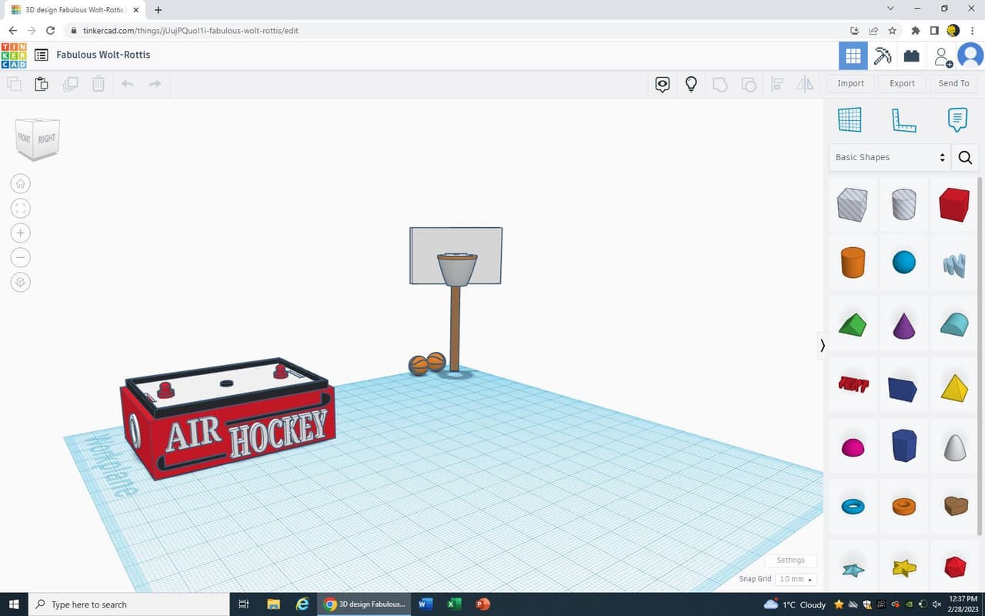The height and width of the screenshot is (616, 985).
Task: Undo the last action
Action: 128,83
